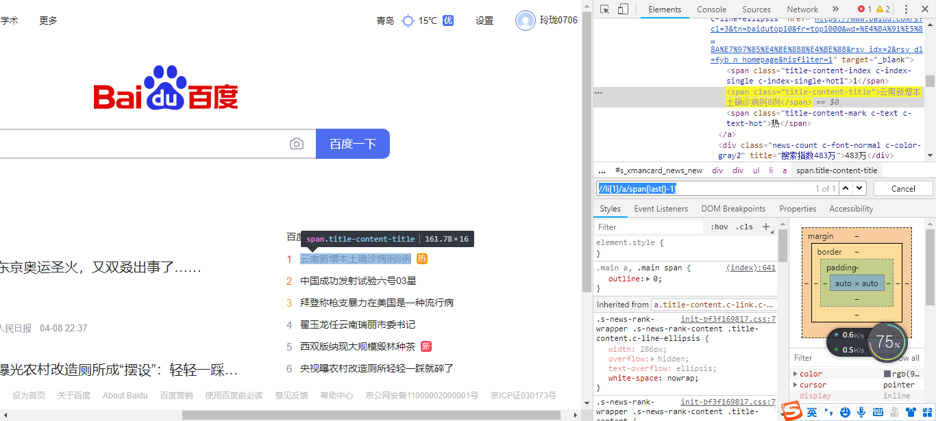936x421 pixels.
Task: Click the orange 热 badge
Action: (422, 259)
